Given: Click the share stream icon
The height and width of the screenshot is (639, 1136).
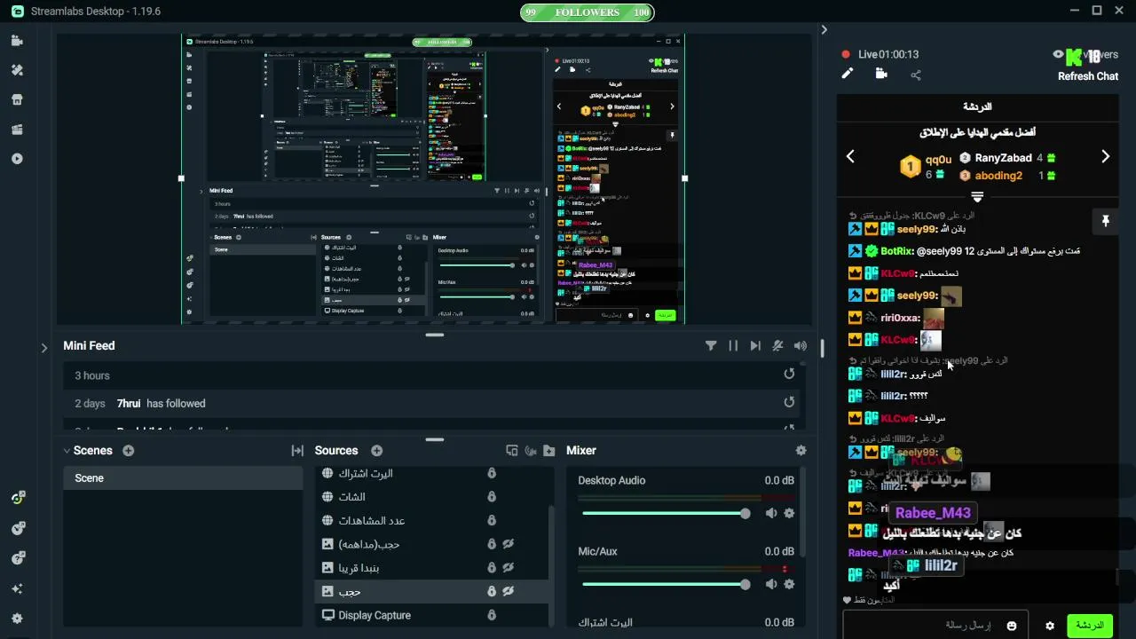Looking at the screenshot, I should click(x=916, y=75).
